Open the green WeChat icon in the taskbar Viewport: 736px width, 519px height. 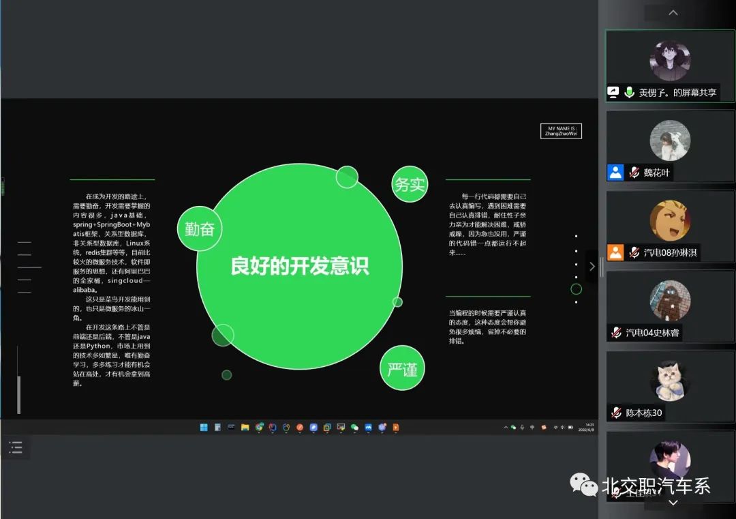pos(354,428)
